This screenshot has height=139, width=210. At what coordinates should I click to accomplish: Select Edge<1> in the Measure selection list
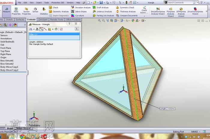coord(54,34)
